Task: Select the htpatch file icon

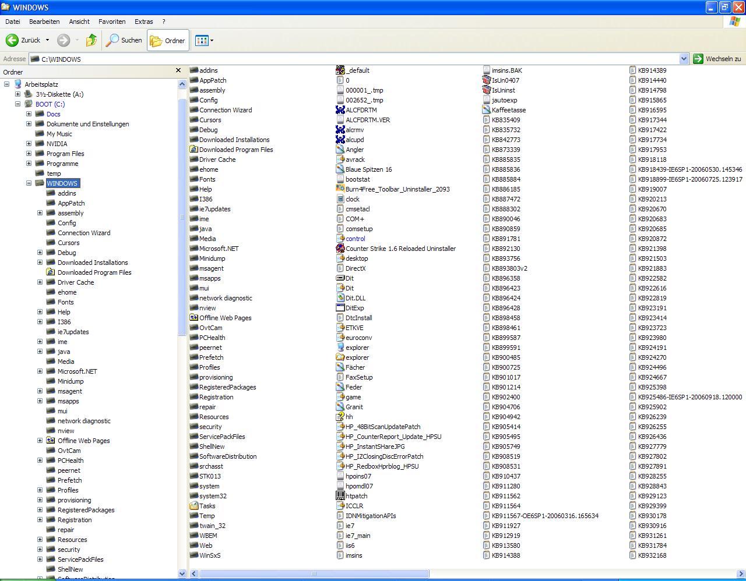Action: pos(340,496)
